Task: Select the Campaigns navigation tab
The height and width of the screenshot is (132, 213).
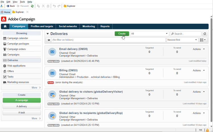Action: (x=19, y=26)
